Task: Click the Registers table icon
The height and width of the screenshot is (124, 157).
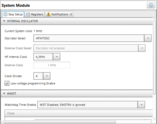Action: pyautogui.click(x=28, y=14)
